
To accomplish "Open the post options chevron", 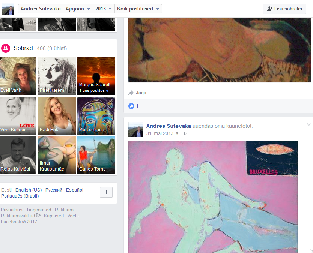I will [x=308, y=124].
